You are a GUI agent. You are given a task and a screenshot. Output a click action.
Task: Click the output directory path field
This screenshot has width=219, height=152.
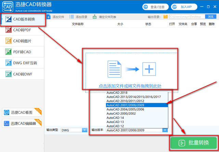[188, 17]
